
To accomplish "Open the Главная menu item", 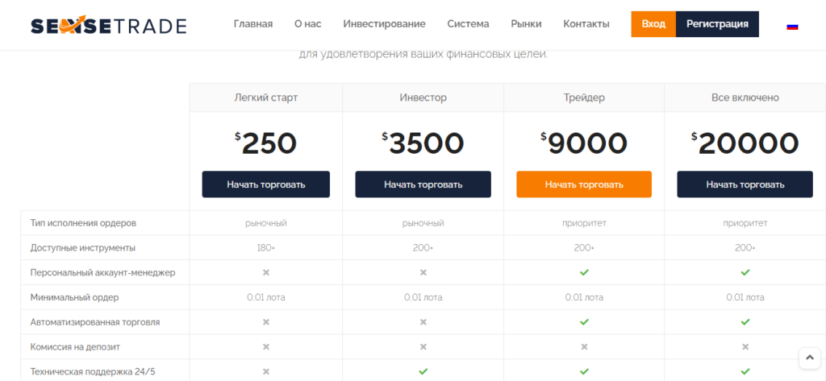I will pos(253,23).
